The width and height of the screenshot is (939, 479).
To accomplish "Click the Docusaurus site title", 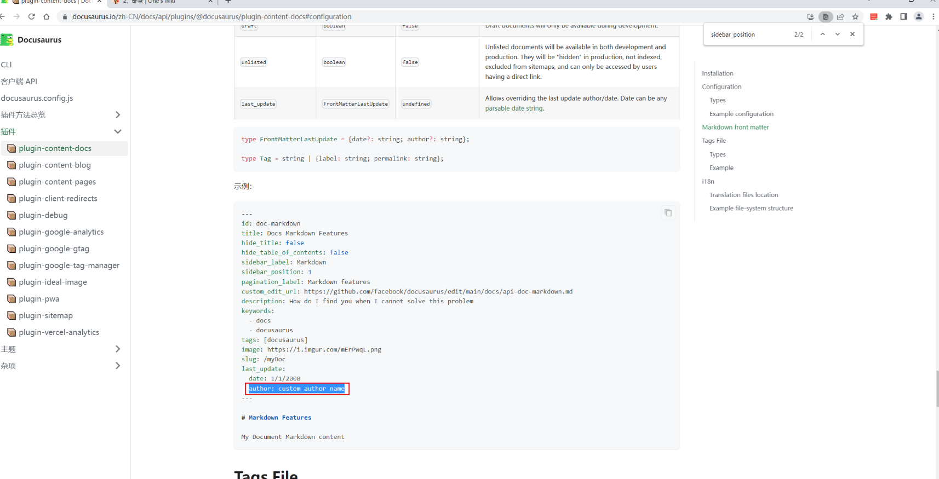I will (x=39, y=39).
